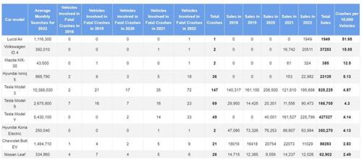The height and width of the screenshot is (161, 362).
Task: Click Tesla Model Y total sales '427327'
Action: click(x=326, y=117)
